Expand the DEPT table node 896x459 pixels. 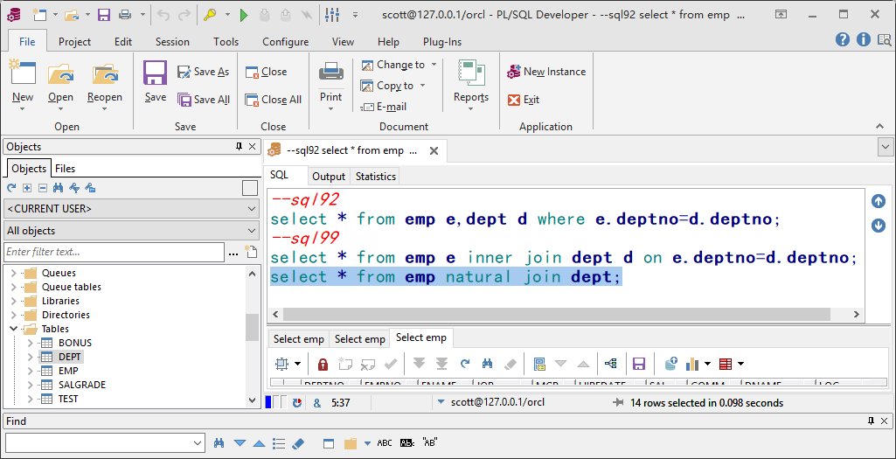(31, 357)
